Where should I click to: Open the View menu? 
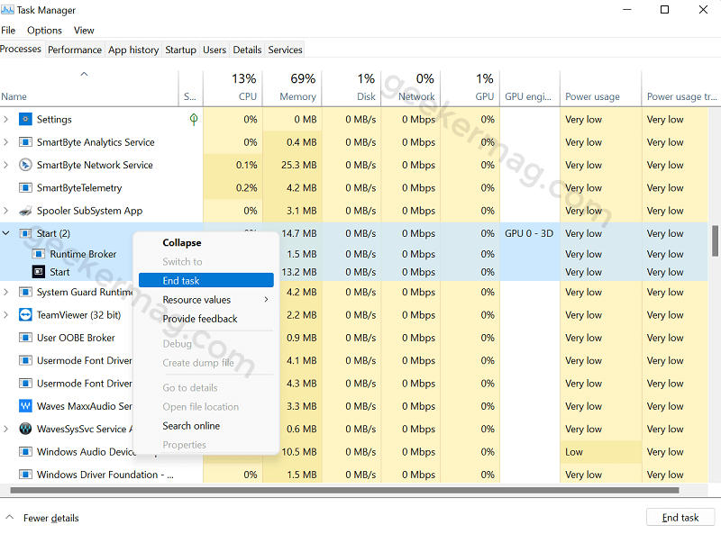(x=84, y=31)
